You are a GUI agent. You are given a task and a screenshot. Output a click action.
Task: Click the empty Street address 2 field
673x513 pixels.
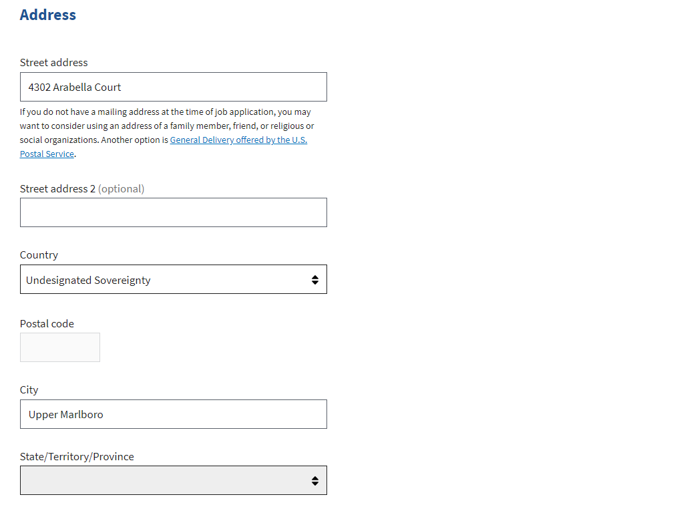pyautogui.click(x=174, y=212)
